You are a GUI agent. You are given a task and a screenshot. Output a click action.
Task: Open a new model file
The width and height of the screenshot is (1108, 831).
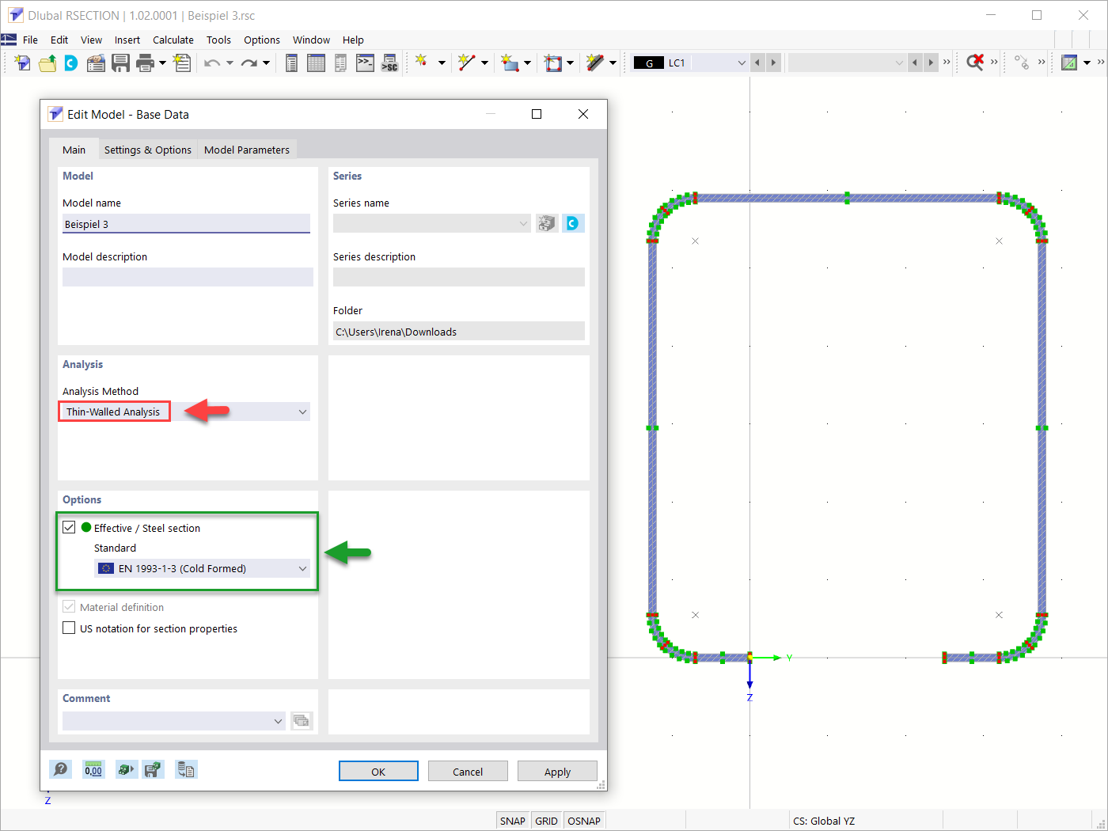(x=22, y=63)
